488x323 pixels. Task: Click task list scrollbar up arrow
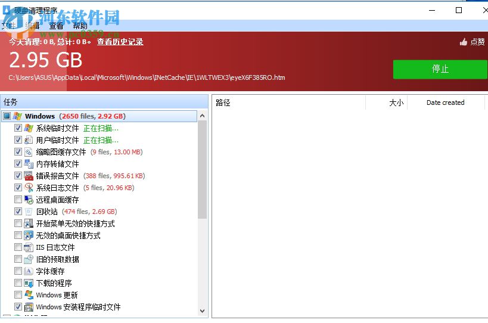[x=203, y=116]
